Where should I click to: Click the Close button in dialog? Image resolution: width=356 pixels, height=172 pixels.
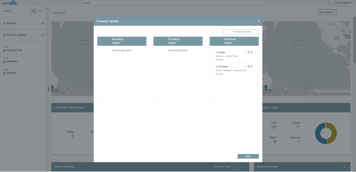[x=248, y=157]
